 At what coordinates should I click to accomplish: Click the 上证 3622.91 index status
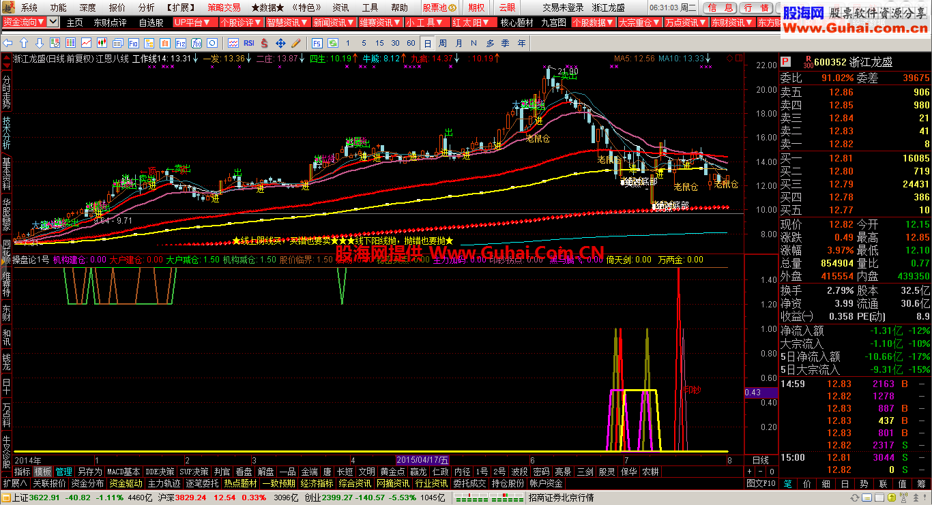pyautogui.click(x=35, y=498)
